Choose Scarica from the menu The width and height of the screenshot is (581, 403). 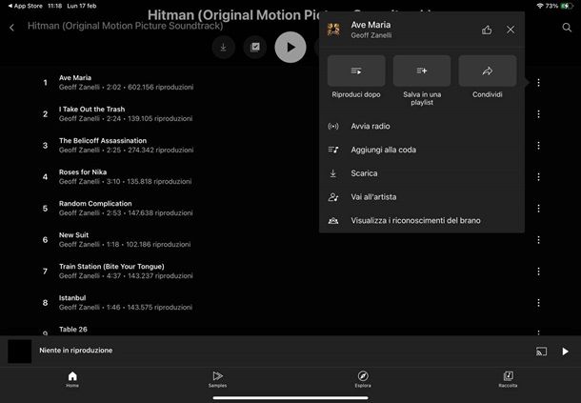point(422,173)
